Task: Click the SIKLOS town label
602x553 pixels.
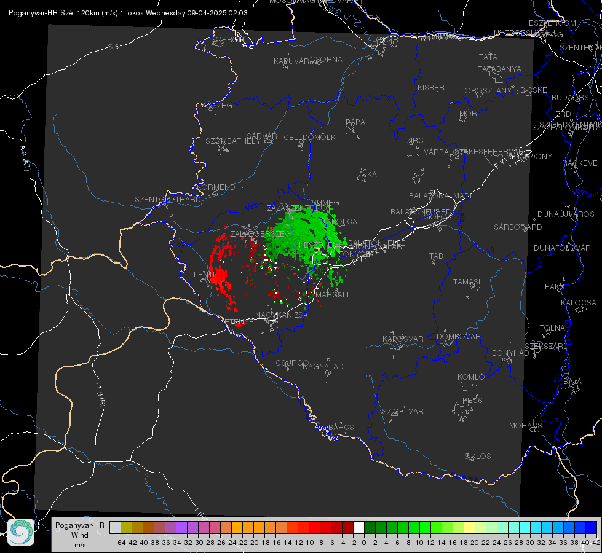Action: point(478,457)
